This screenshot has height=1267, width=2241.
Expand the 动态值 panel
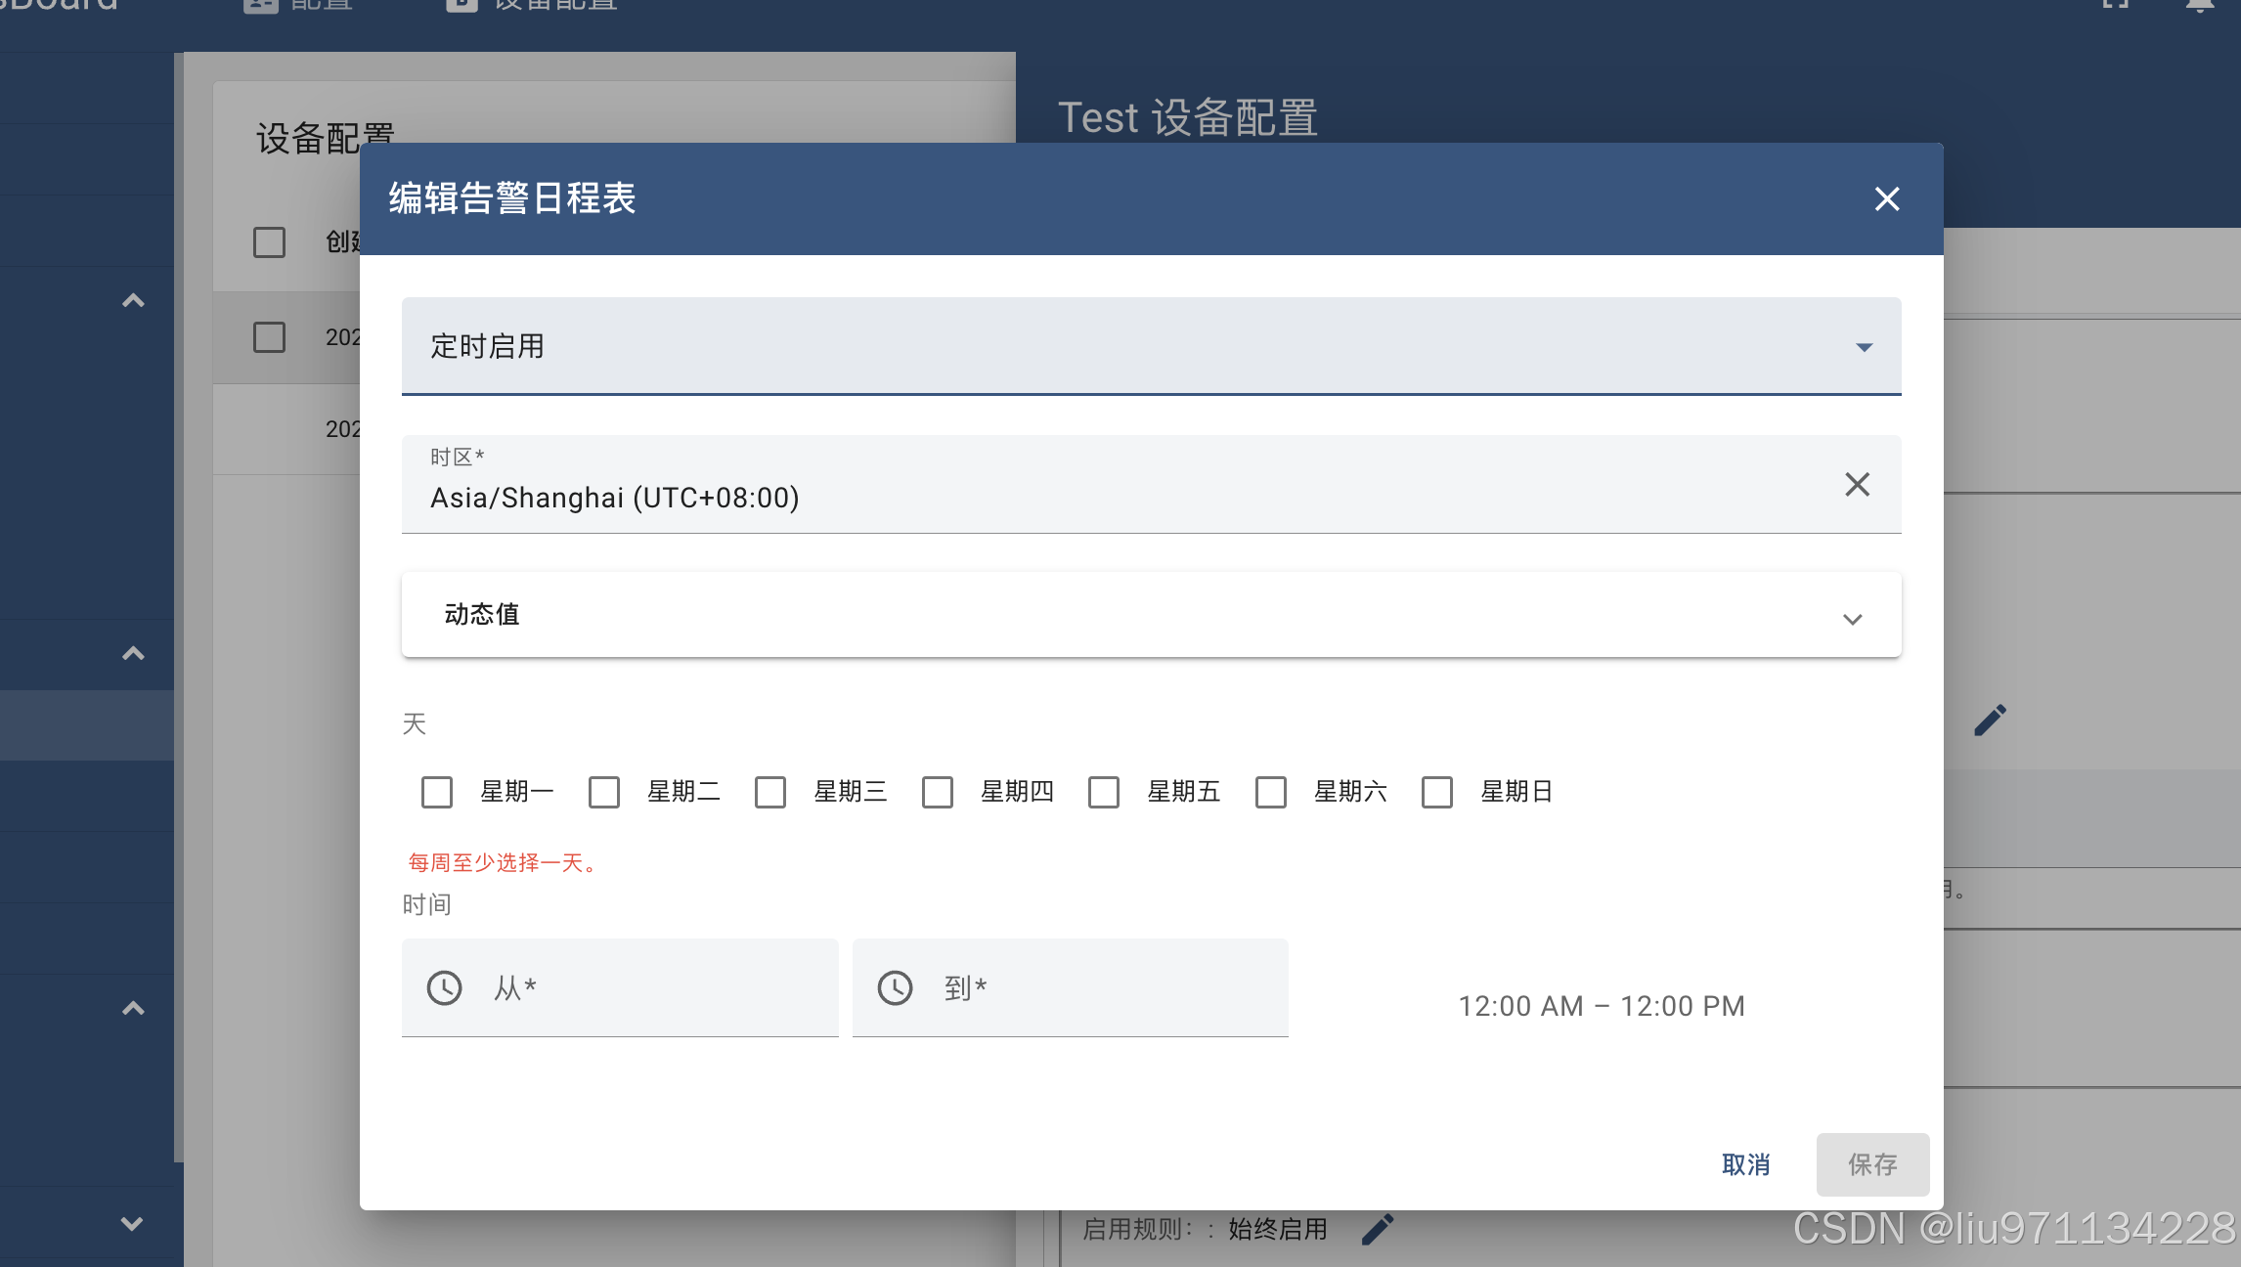pos(1151,615)
